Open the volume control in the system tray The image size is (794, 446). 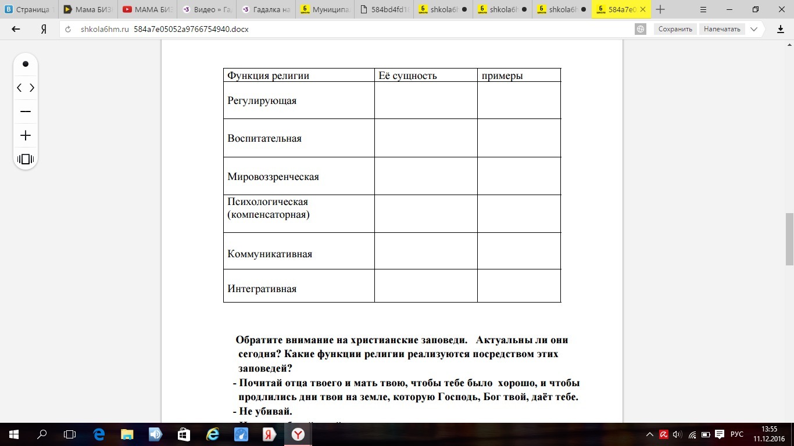(x=678, y=434)
